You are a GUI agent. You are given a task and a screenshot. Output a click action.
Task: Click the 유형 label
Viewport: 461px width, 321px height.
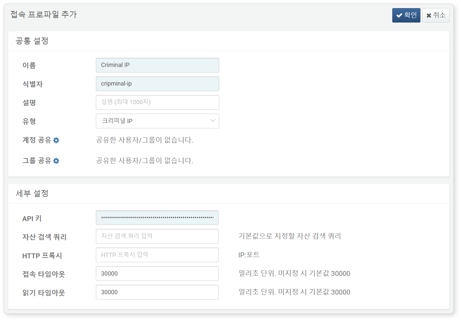click(x=29, y=121)
